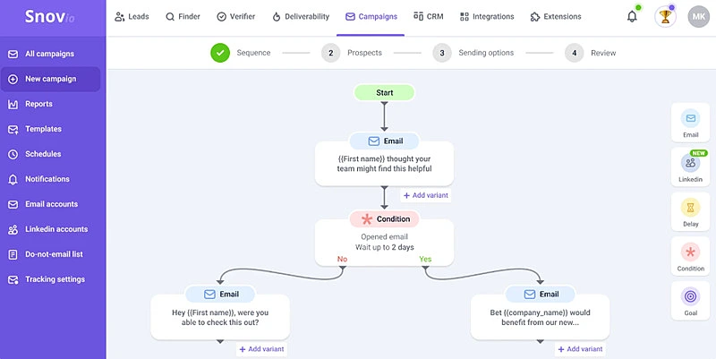Click Add variant under the first email
The height and width of the screenshot is (359, 716).
pyautogui.click(x=425, y=195)
